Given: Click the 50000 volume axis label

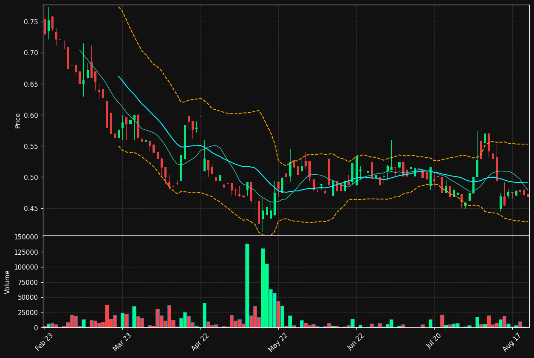Looking at the screenshot, I should (x=28, y=298).
